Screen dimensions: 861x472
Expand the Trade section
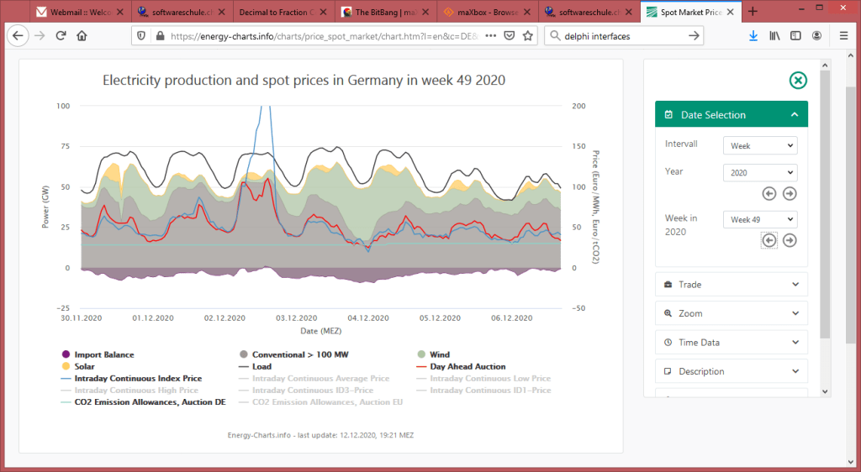pos(731,285)
